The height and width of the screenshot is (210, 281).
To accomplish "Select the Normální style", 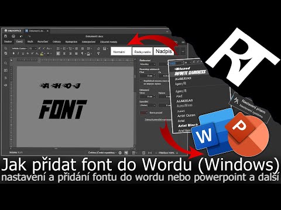I will pos(121,51).
